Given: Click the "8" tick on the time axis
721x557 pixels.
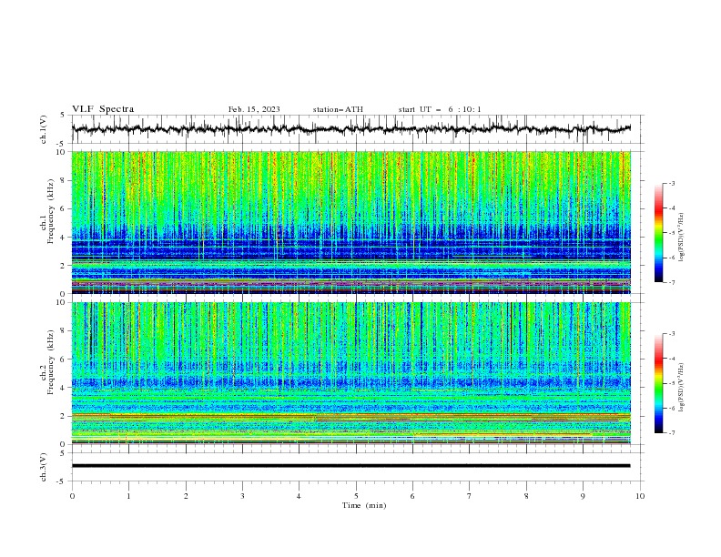Looking at the screenshot, I should coord(526,496).
